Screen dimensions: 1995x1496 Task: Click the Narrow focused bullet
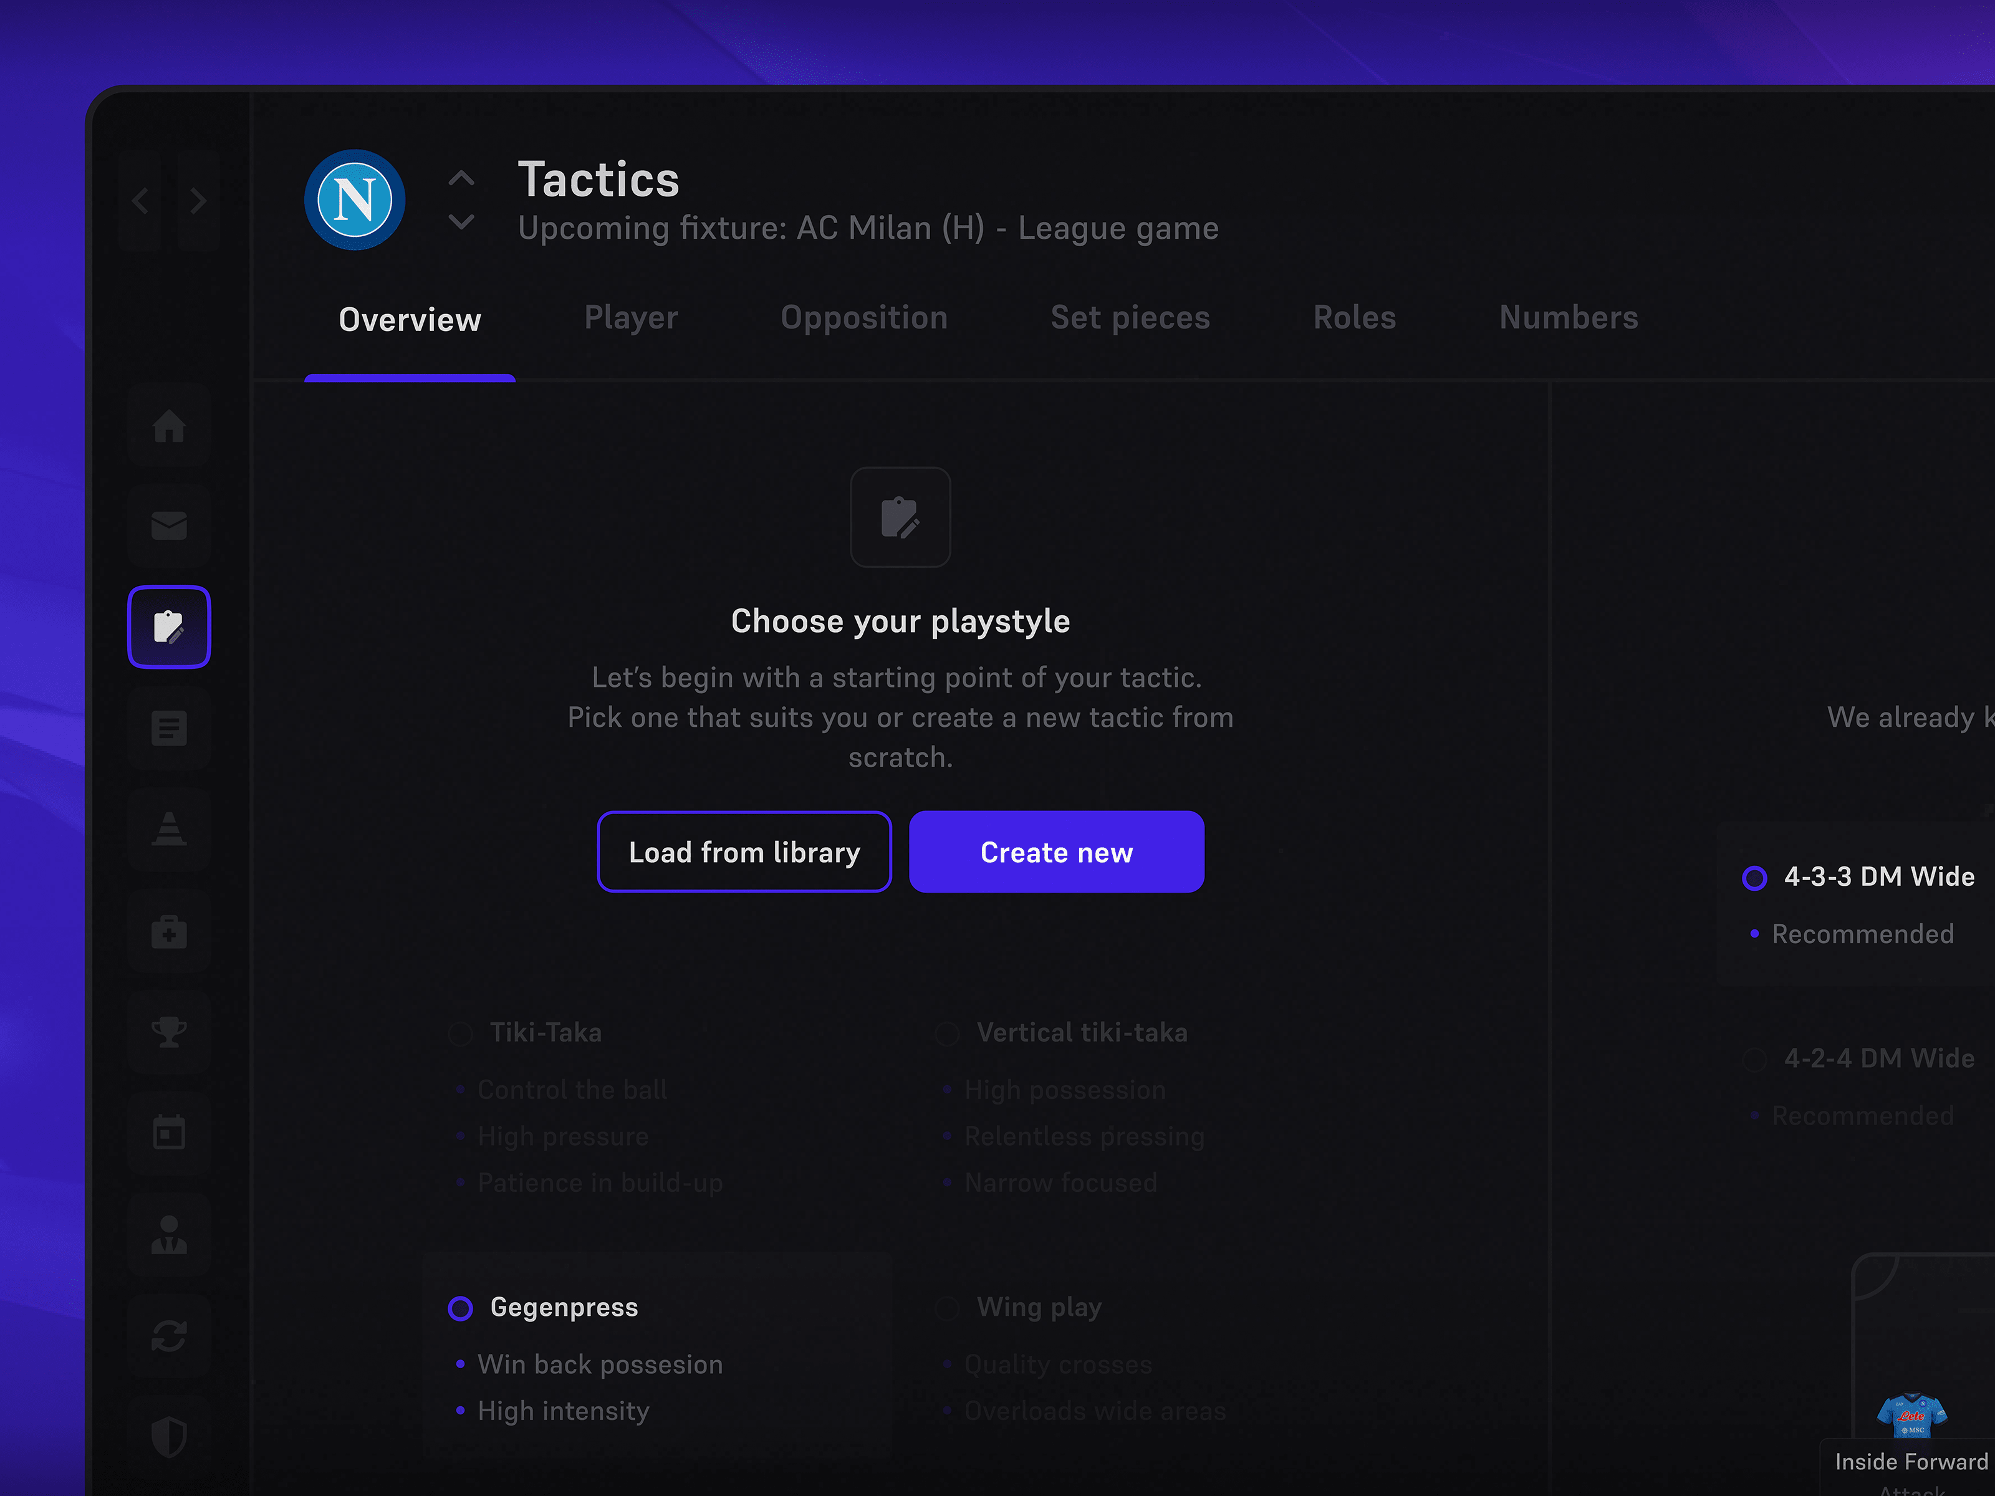1060,1183
